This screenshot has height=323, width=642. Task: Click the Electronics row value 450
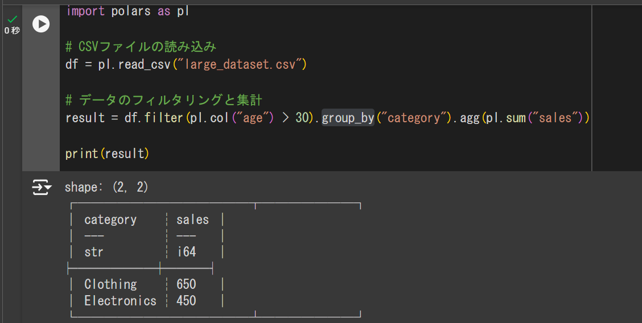click(x=186, y=300)
